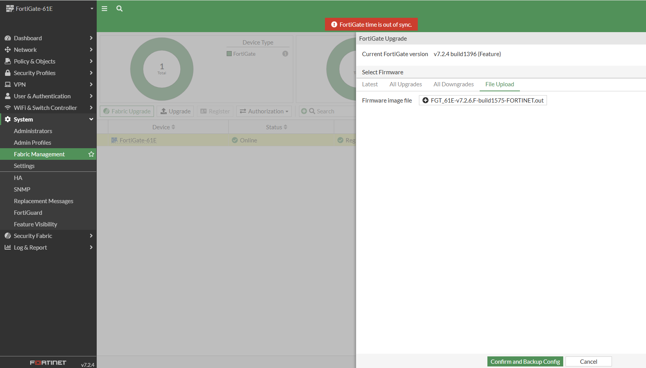
Task: Open the FortiGate-61E host dropdown arrow
Action: tap(92, 9)
